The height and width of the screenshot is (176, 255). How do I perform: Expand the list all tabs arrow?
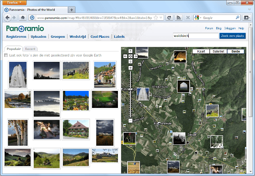click(x=250, y=10)
